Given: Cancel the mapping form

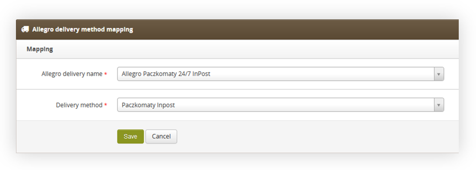Looking at the screenshot, I should tap(161, 137).
